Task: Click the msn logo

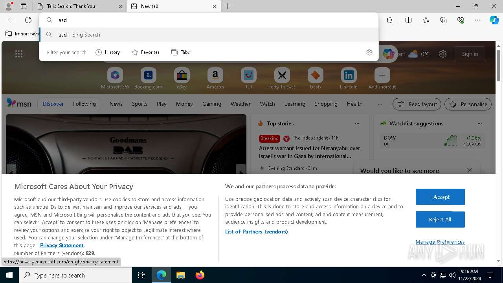Action: [x=19, y=103]
